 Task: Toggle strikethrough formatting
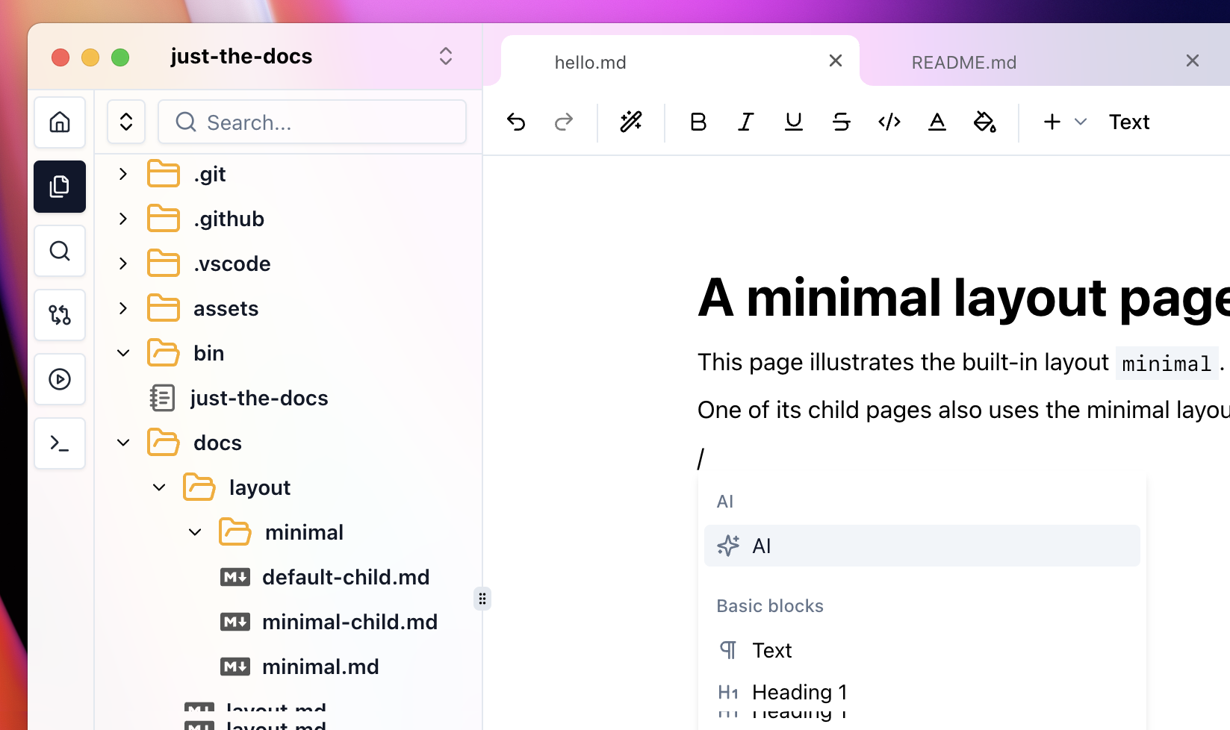pyautogui.click(x=842, y=122)
